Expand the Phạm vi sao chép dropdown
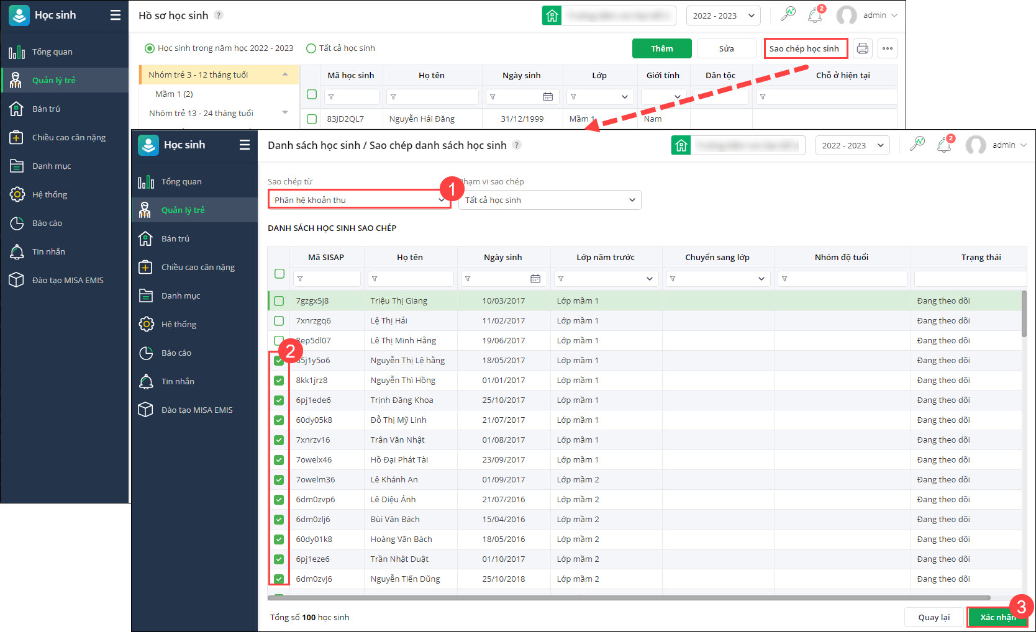This screenshot has height=632, width=1036. click(x=550, y=200)
